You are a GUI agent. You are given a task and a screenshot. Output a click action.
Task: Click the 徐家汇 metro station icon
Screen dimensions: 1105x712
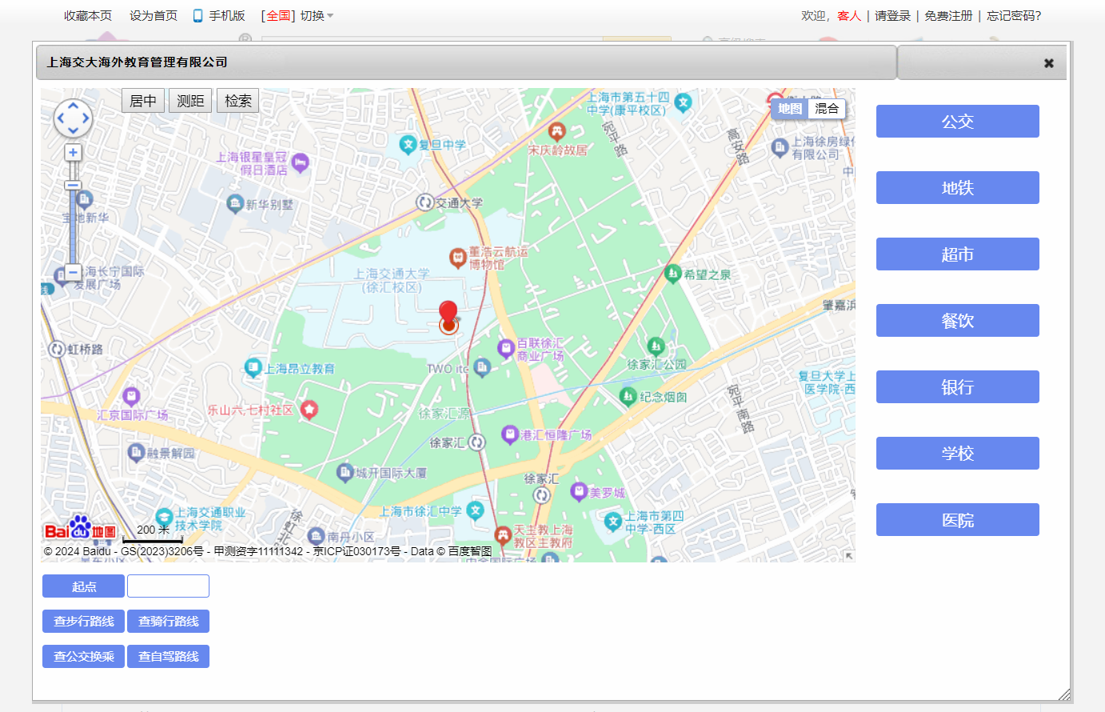click(477, 442)
